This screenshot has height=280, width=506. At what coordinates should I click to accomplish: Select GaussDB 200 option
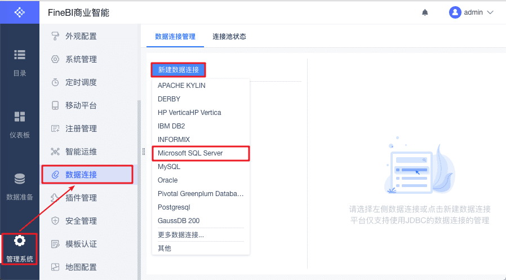201,221
